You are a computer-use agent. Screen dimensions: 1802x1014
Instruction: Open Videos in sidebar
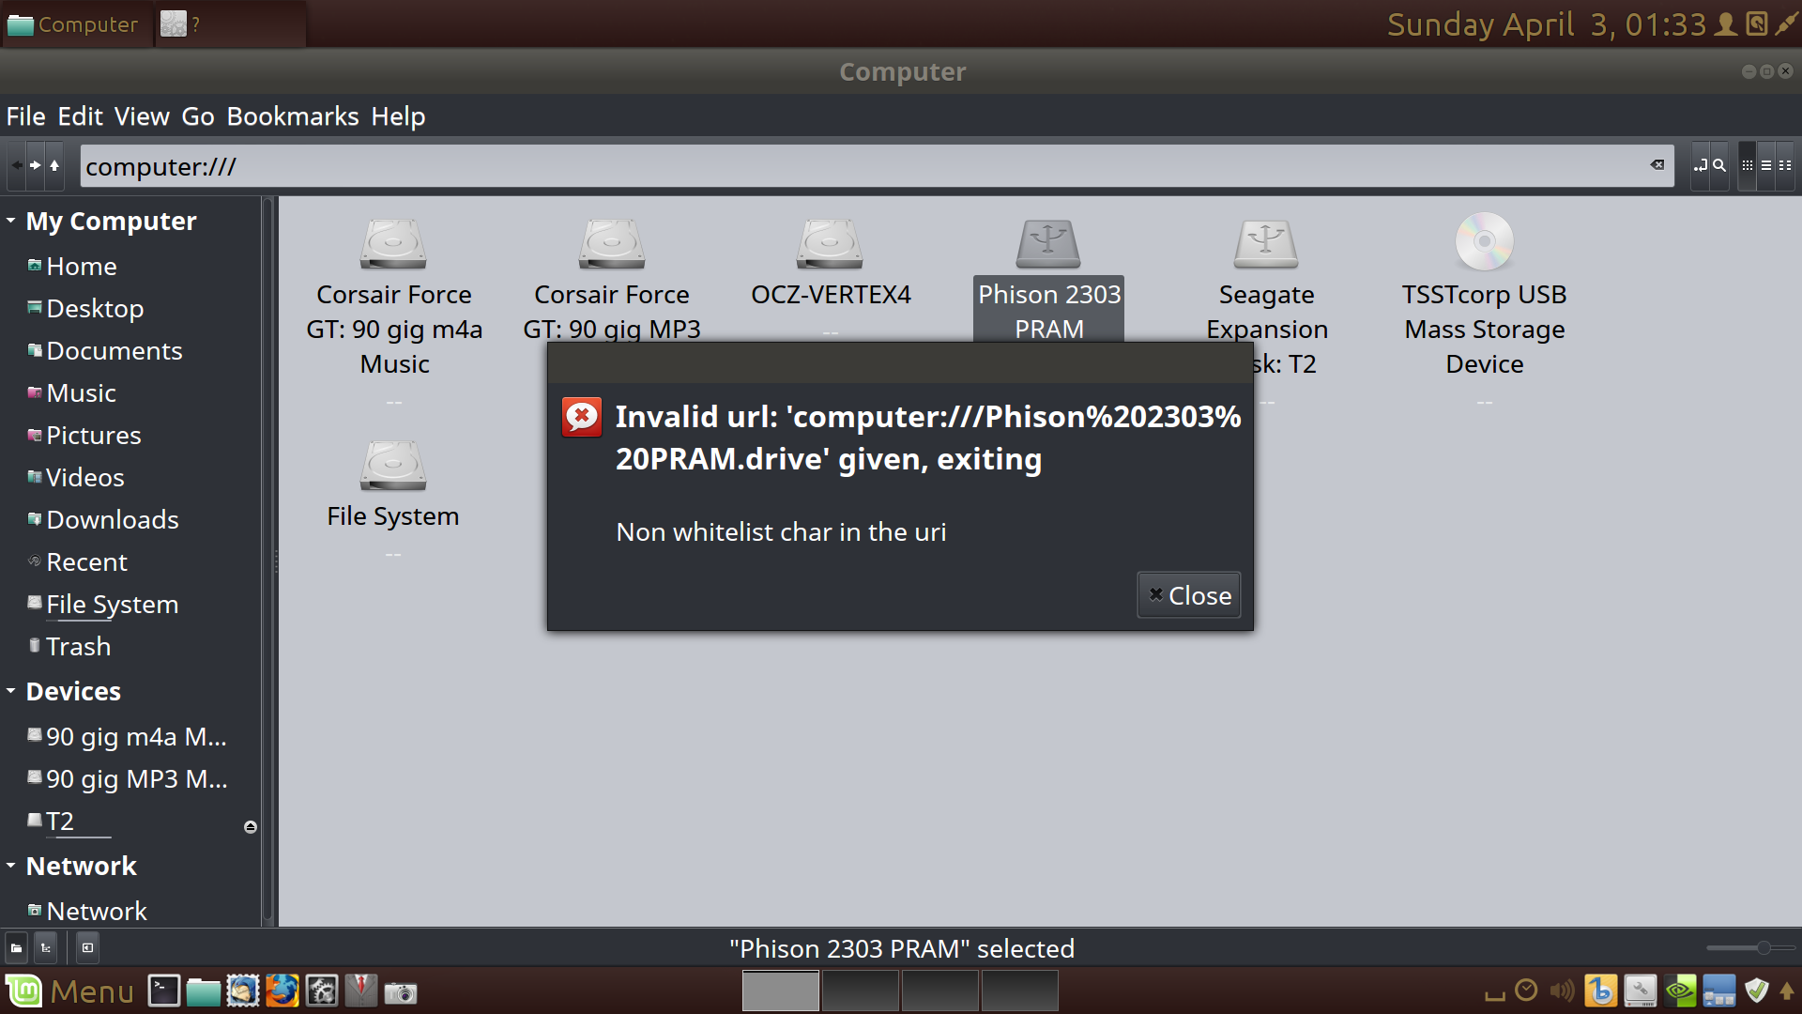(x=84, y=478)
